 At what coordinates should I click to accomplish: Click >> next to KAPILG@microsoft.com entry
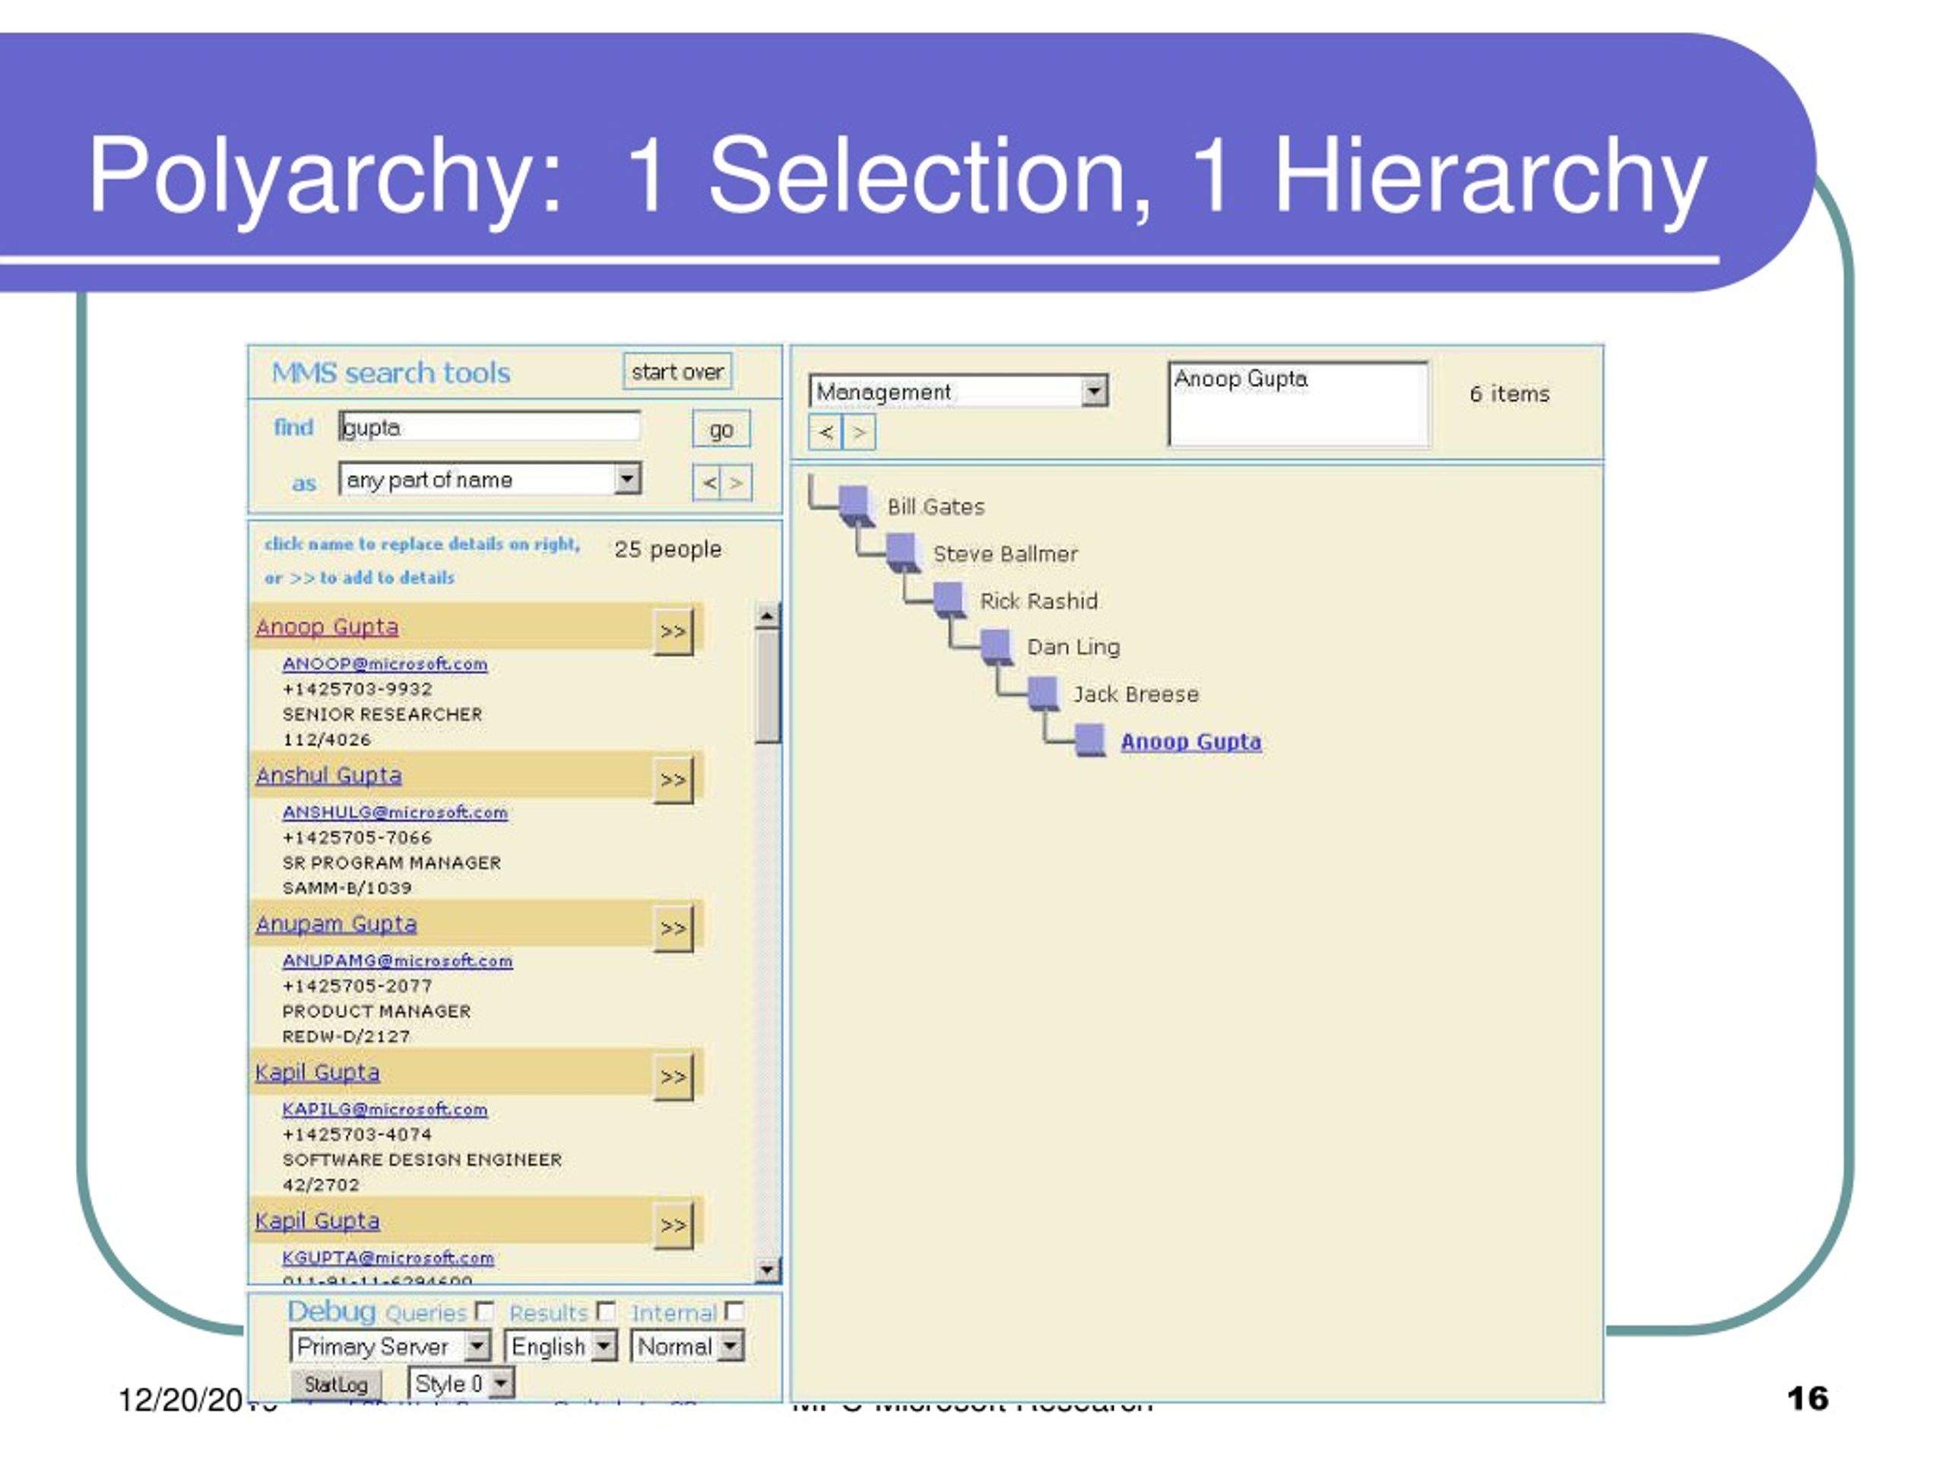(673, 1078)
